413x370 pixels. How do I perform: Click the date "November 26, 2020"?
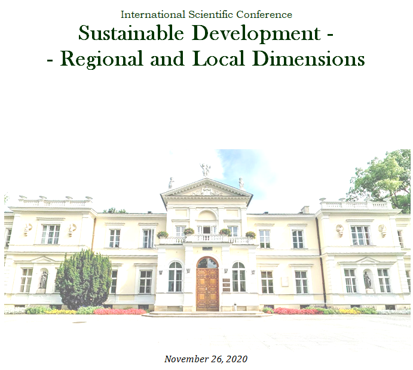(x=206, y=359)
